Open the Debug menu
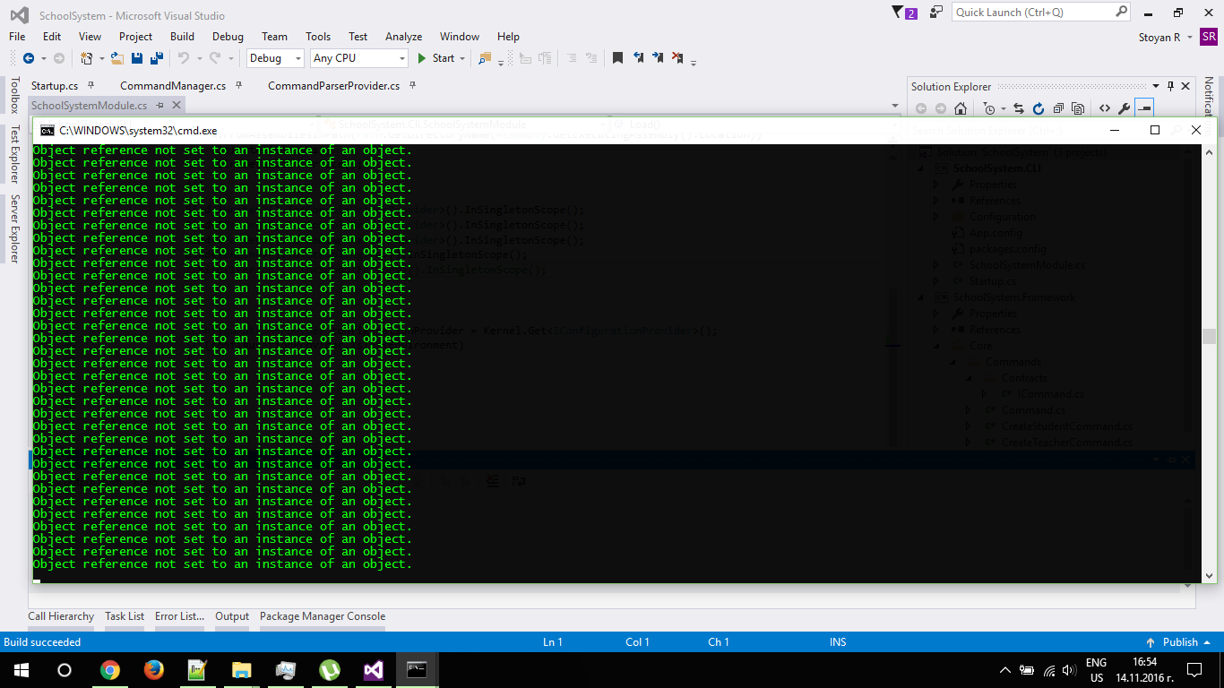This screenshot has height=688, width=1224. [x=228, y=37]
